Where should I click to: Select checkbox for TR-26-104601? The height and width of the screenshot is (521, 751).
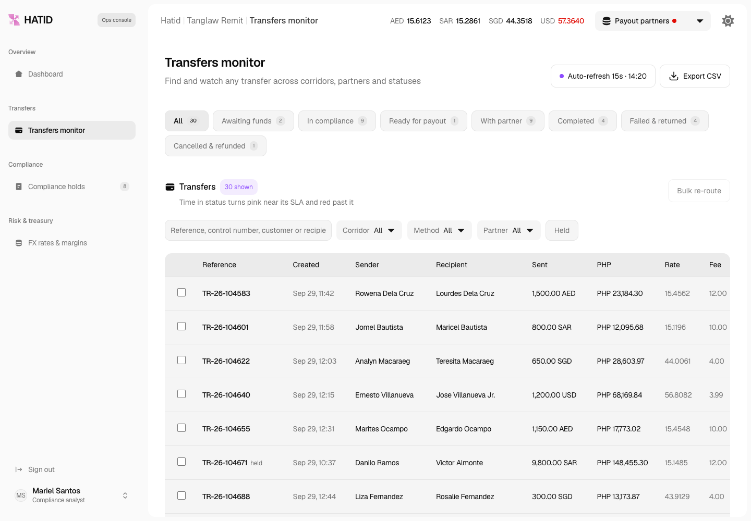[x=181, y=326]
